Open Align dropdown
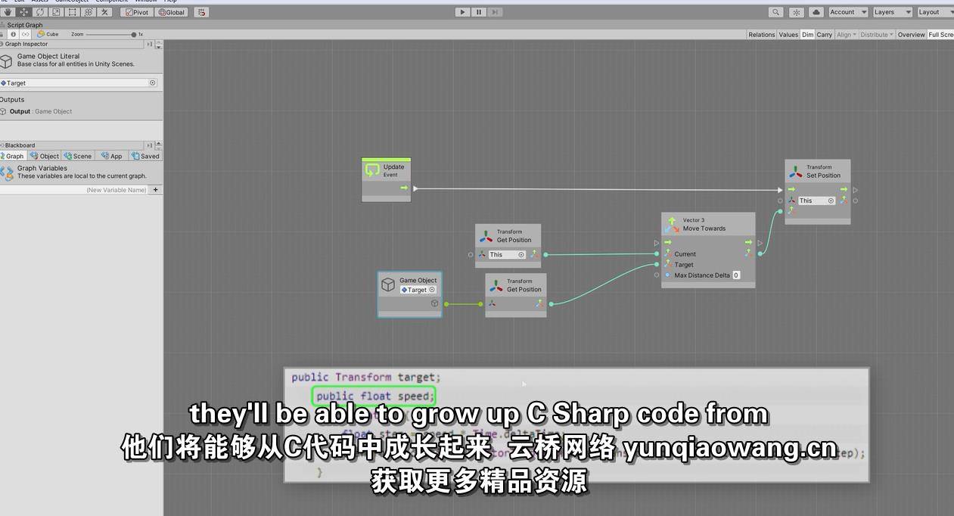 [x=846, y=35]
